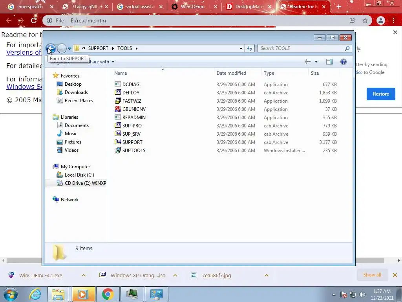Select TOOLS in the address breadcrumb
402x302 pixels.
pyautogui.click(x=124, y=48)
